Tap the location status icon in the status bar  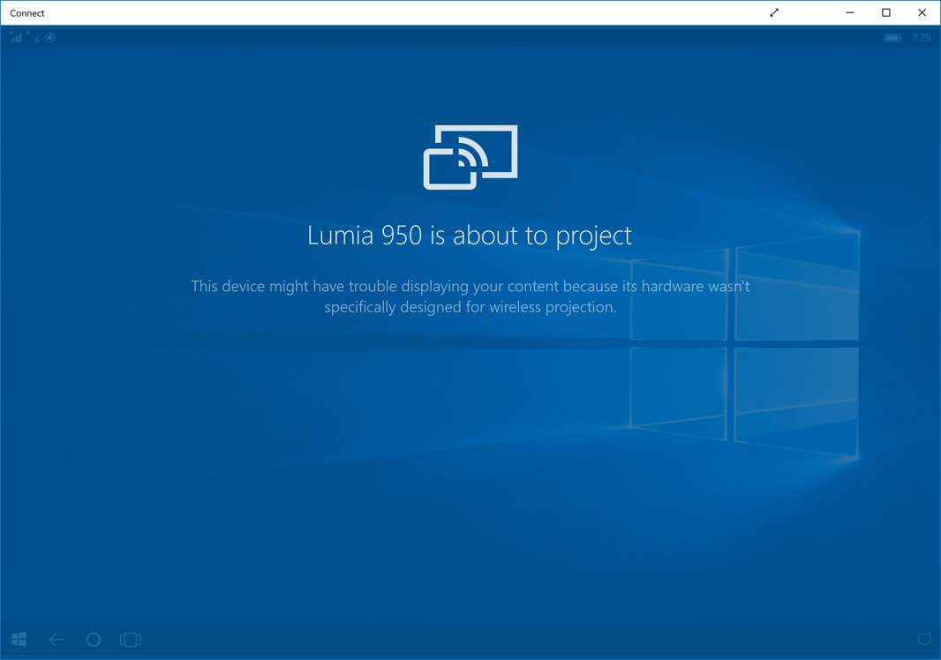click(x=49, y=37)
